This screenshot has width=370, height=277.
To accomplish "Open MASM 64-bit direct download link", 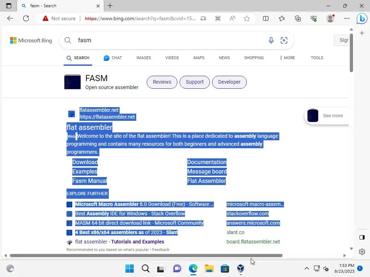I will point(139,223).
